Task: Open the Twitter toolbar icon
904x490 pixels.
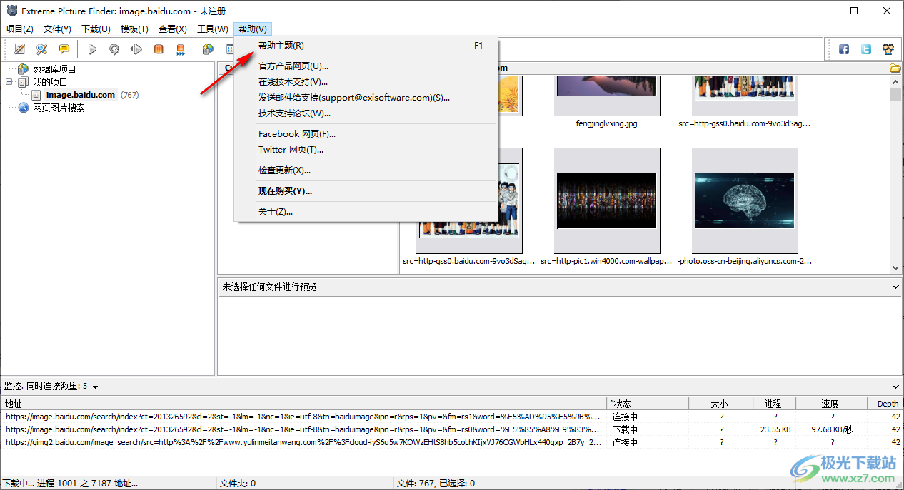Action: click(866, 49)
